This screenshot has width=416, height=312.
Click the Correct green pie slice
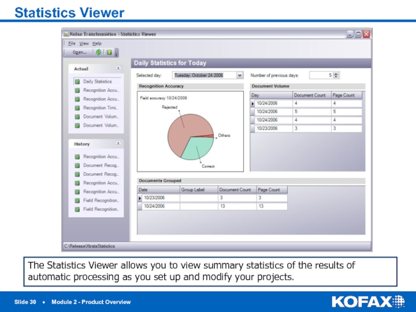coord(199,149)
